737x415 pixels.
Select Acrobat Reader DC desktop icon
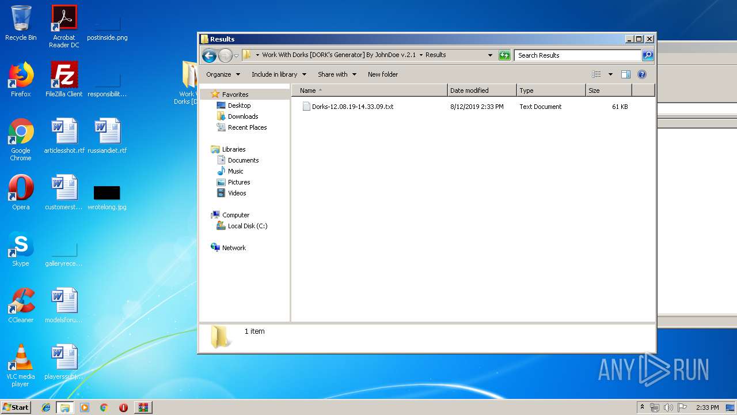pos(64,27)
